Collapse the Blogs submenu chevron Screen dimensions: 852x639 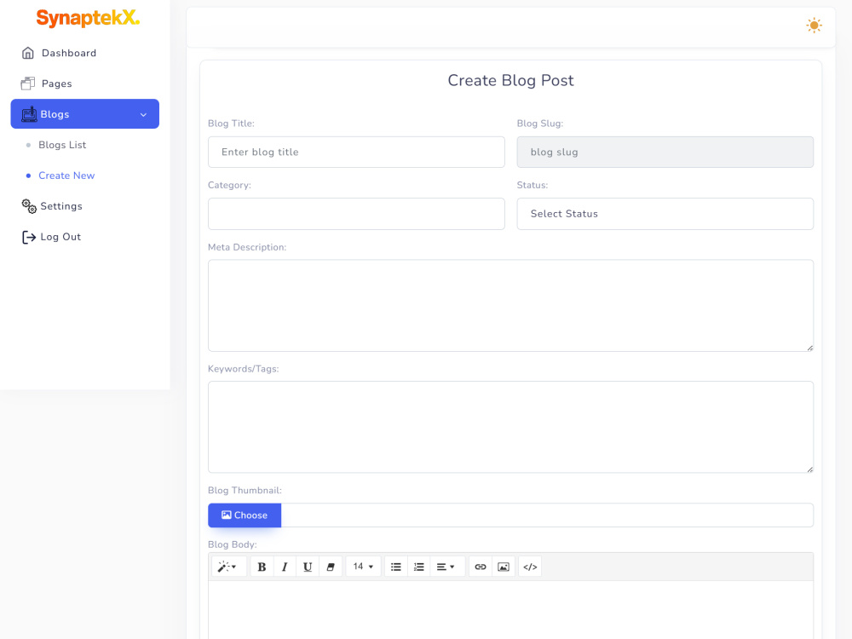coord(143,115)
